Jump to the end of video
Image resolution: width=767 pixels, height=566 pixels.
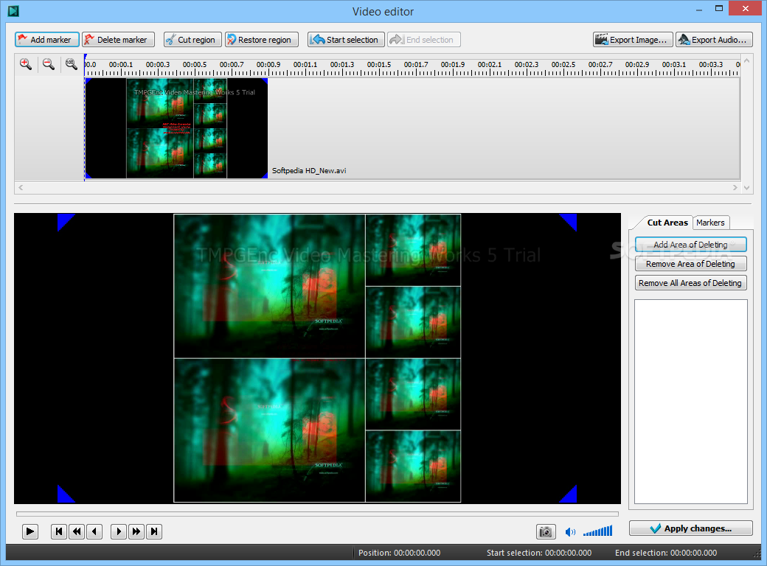tap(154, 531)
